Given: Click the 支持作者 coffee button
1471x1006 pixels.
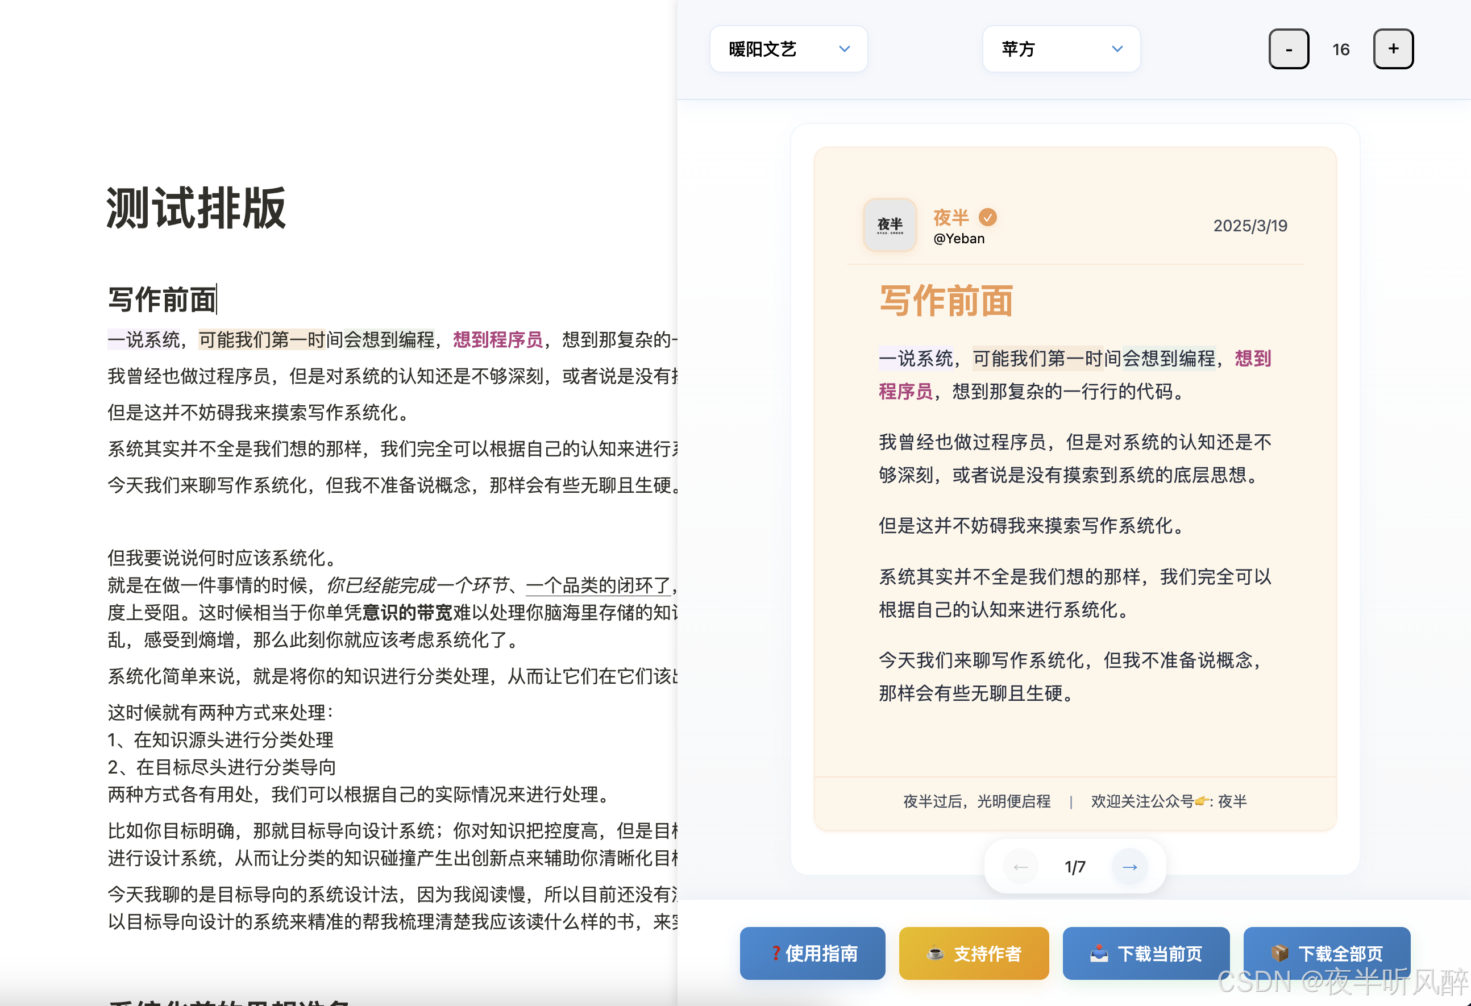Looking at the screenshot, I should [974, 953].
